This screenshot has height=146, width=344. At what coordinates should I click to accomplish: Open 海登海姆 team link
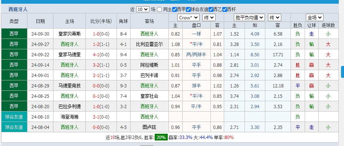(x=69, y=117)
